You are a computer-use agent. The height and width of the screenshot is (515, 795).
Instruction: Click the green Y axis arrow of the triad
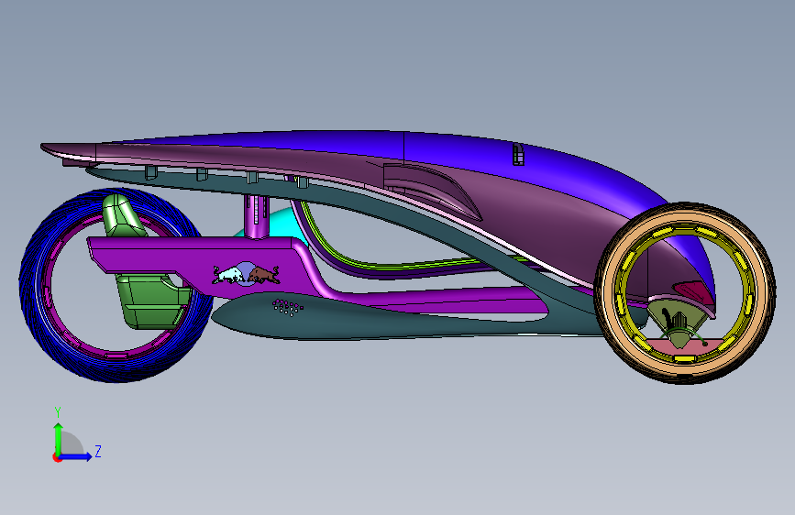tap(59, 438)
